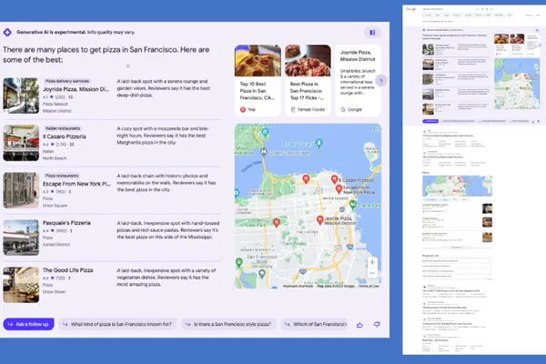The height and width of the screenshot is (364, 546).
Task: Click the Generative AI diamond icon
Action: 7,33
